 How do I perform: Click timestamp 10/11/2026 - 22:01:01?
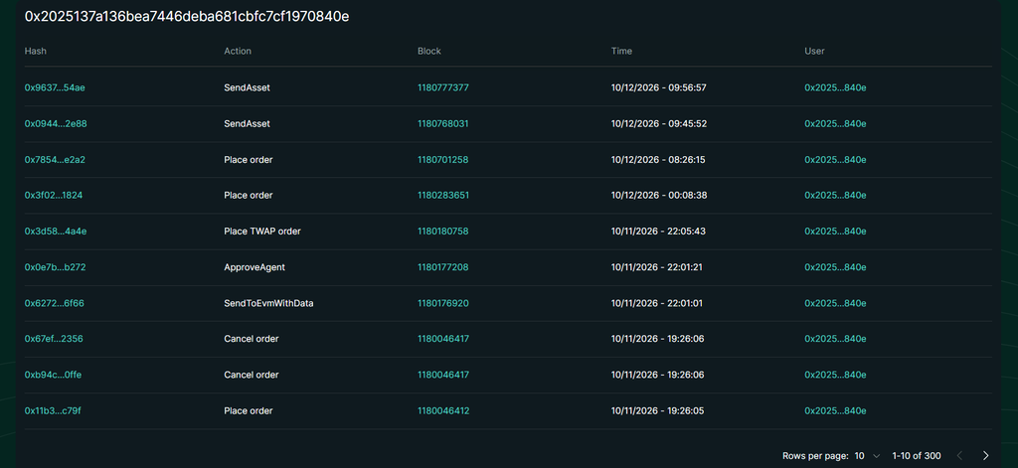(x=658, y=303)
